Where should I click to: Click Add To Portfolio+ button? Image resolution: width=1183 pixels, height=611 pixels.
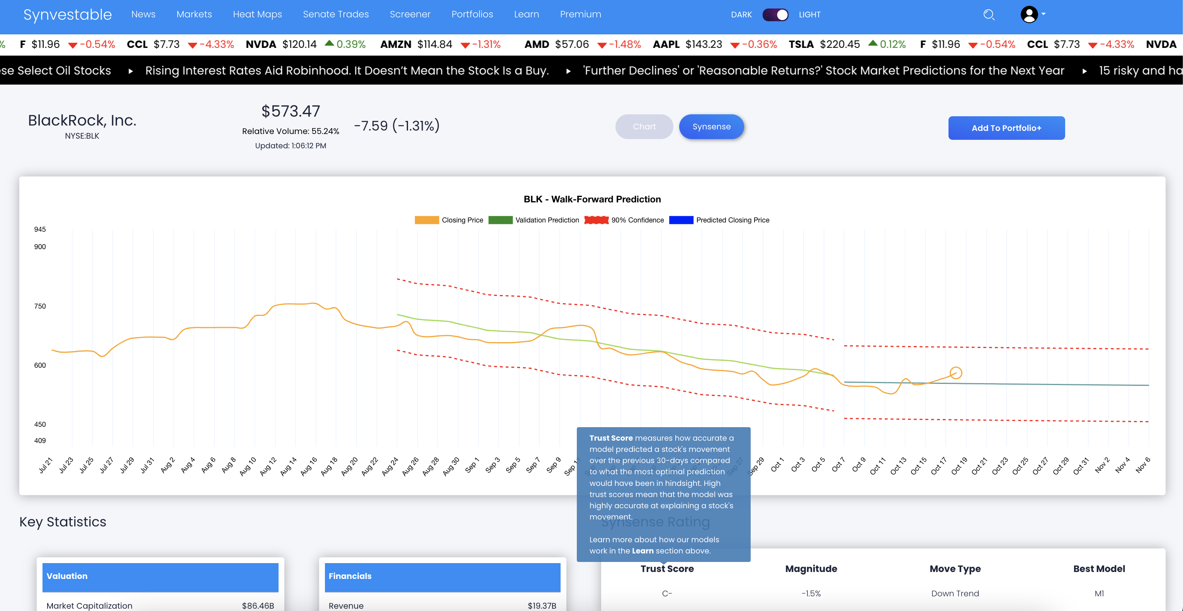point(1006,128)
